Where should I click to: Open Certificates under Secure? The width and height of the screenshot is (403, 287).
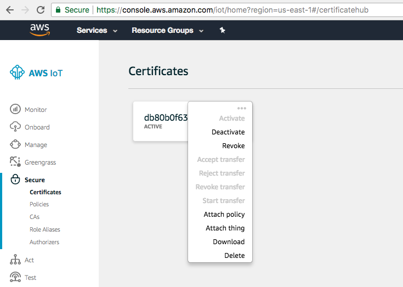[45, 192]
